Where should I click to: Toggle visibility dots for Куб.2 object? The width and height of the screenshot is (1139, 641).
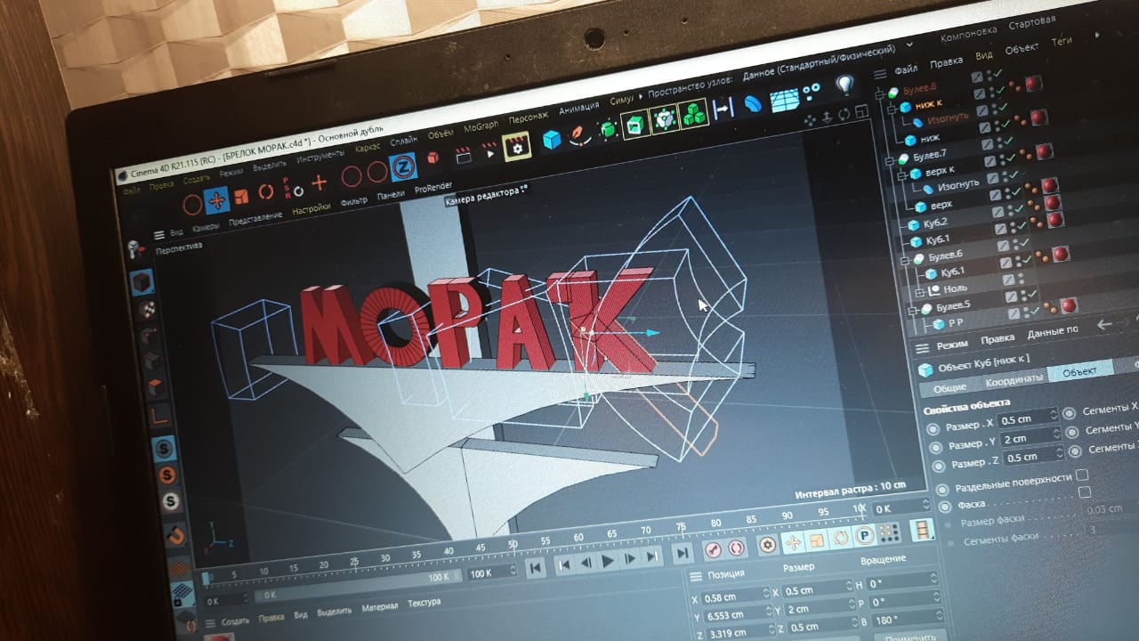[1016, 221]
